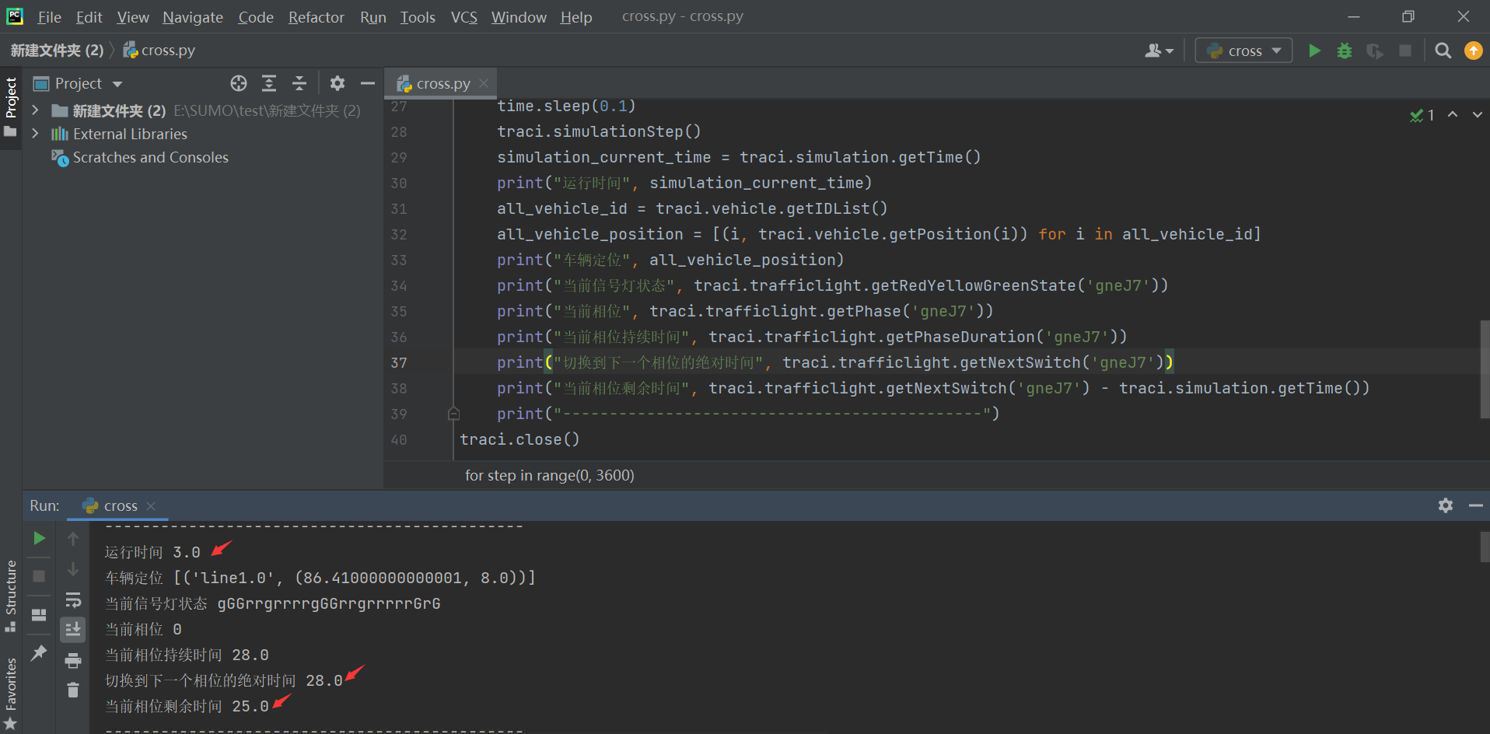Go to previous highlighted problem arrow
The image size is (1490, 734).
point(1453,114)
